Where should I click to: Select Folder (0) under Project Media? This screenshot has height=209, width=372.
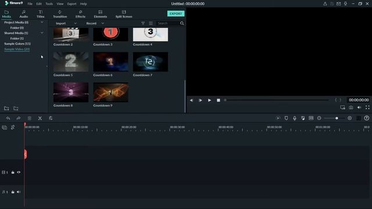click(x=17, y=28)
